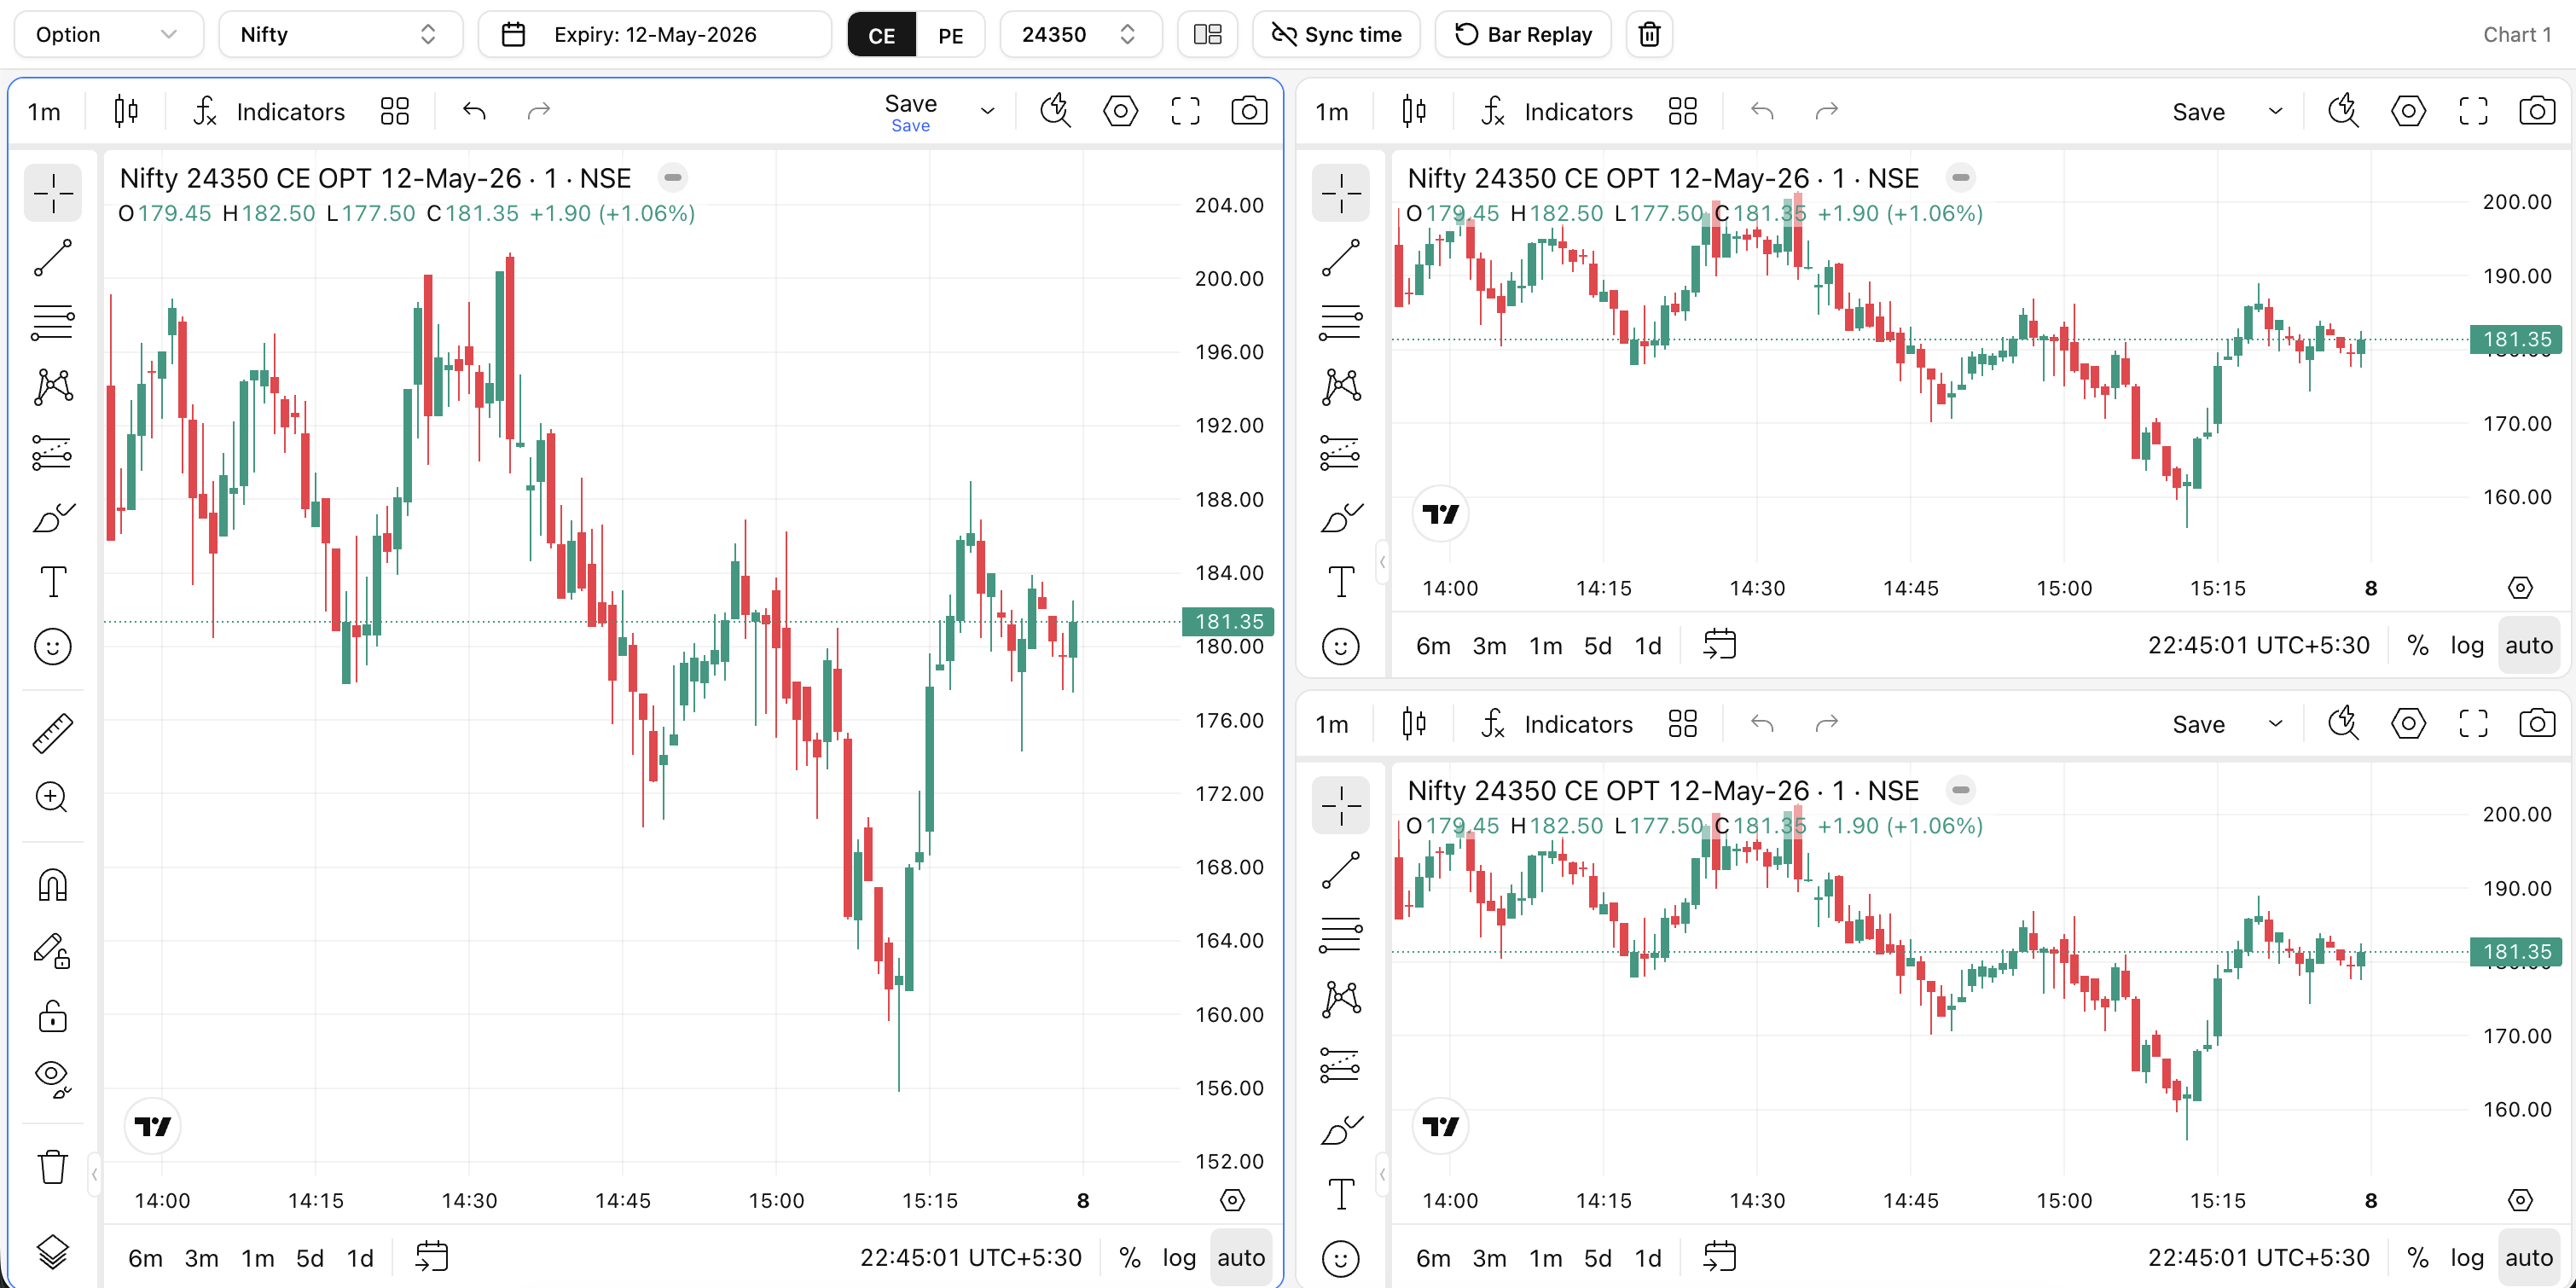
Task: Toggle stay in drawing mode
Action: coord(53,951)
